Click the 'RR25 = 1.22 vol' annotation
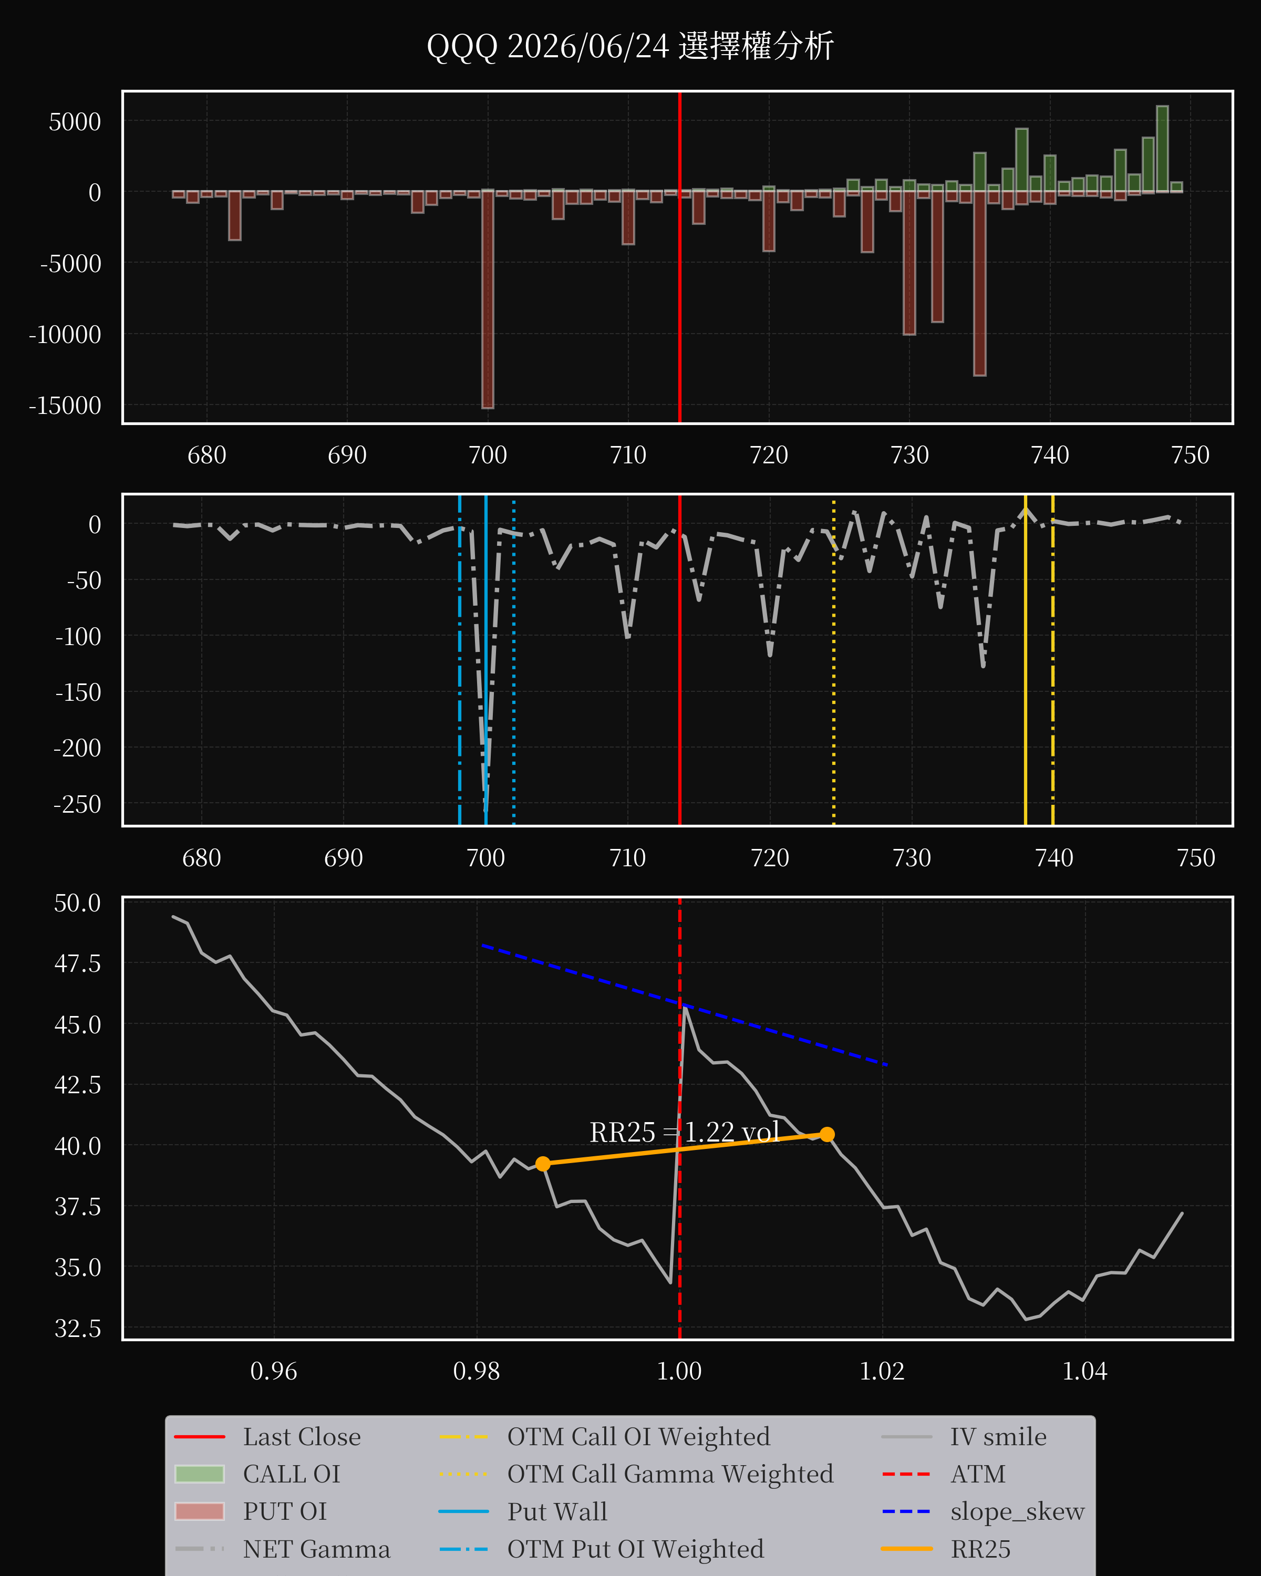The image size is (1261, 1576). [x=684, y=1132]
